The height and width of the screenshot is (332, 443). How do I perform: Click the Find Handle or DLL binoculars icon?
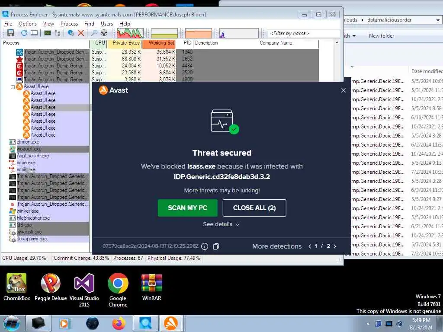(94, 33)
